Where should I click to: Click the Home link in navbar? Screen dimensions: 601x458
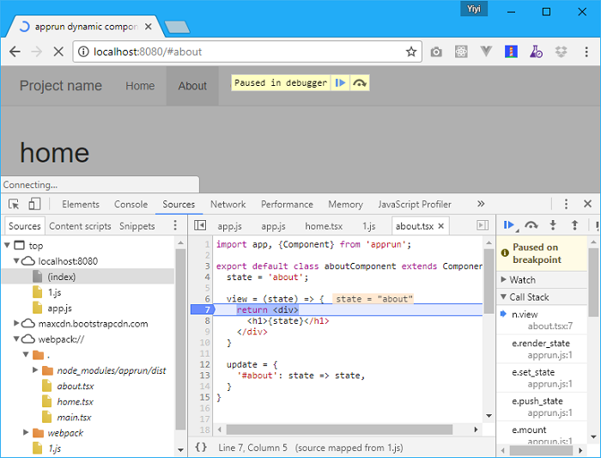click(x=140, y=86)
